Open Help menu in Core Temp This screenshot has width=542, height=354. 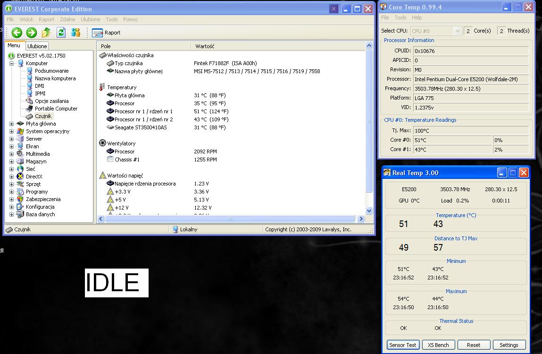pos(417,17)
